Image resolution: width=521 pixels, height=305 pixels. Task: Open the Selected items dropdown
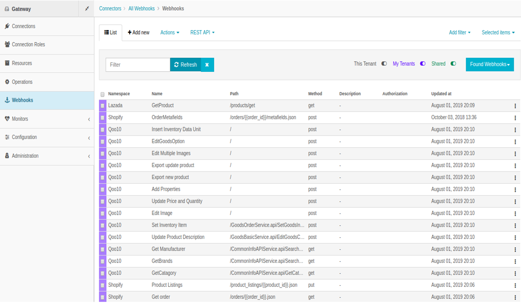point(498,32)
